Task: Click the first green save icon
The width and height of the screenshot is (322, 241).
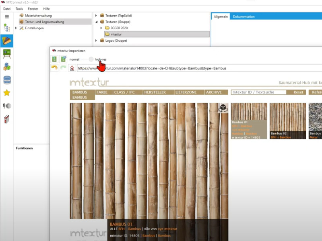Action: [x=55, y=59]
